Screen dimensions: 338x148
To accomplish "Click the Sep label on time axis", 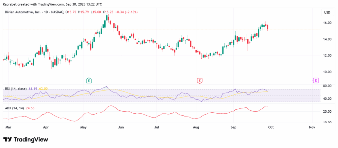I will [233, 127].
